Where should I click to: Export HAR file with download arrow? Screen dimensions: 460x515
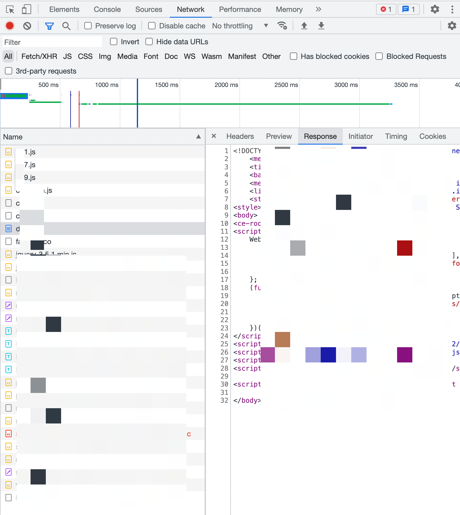point(321,26)
